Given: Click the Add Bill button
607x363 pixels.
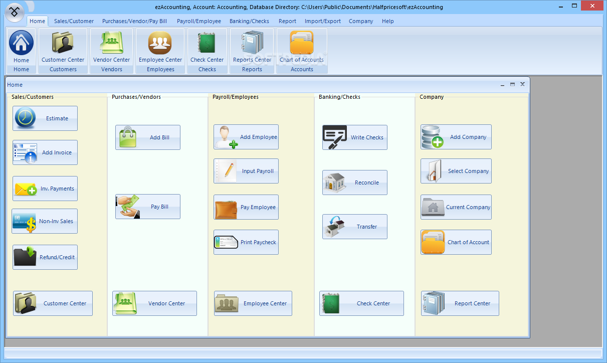Looking at the screenshot, I should coord(148,137).
